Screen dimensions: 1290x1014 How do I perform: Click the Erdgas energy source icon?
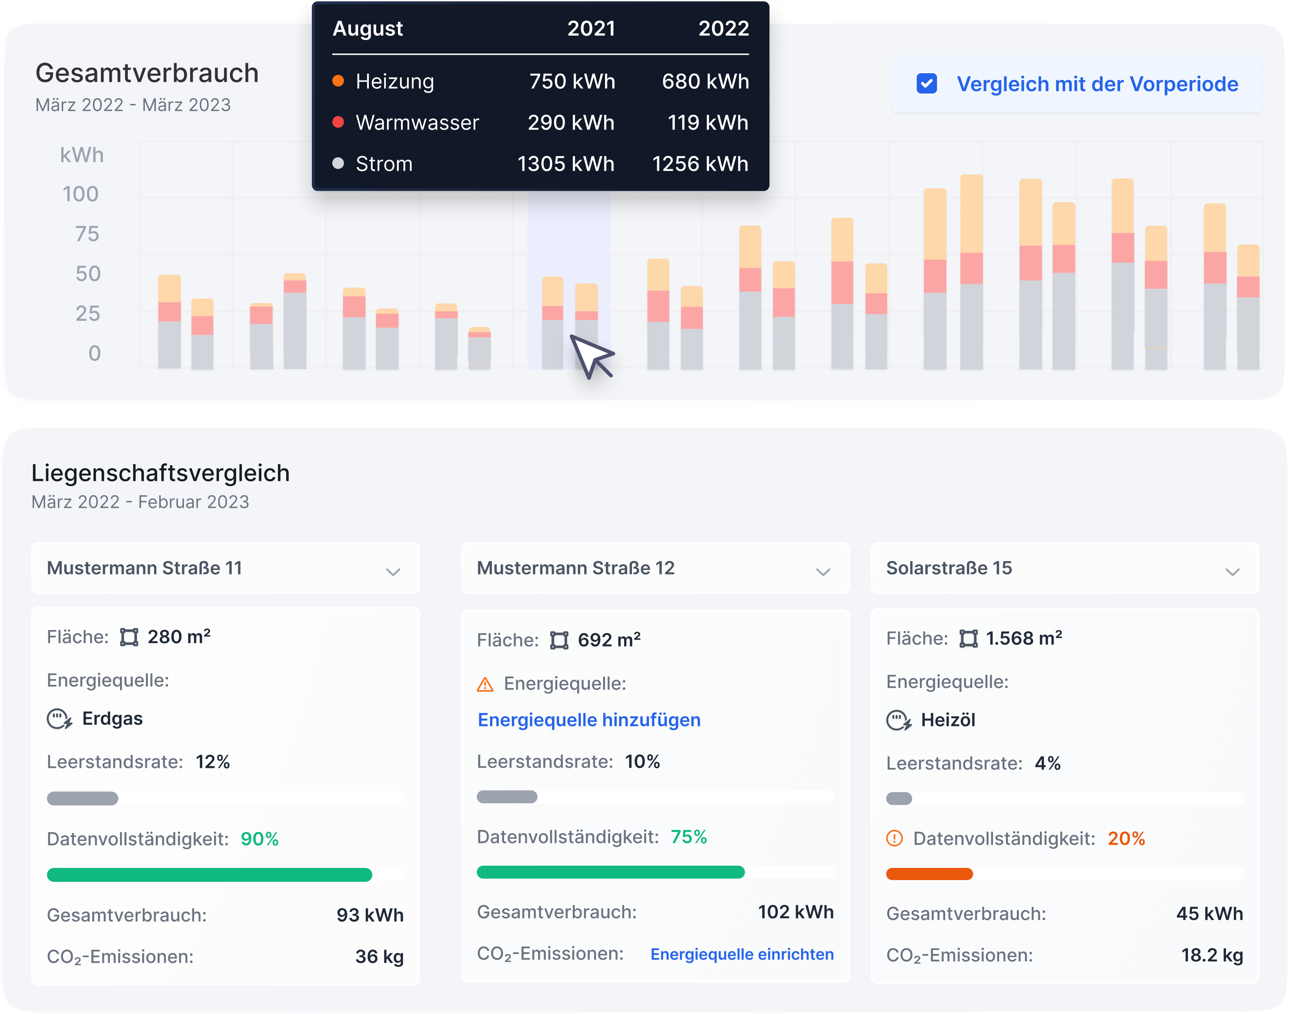60,719
